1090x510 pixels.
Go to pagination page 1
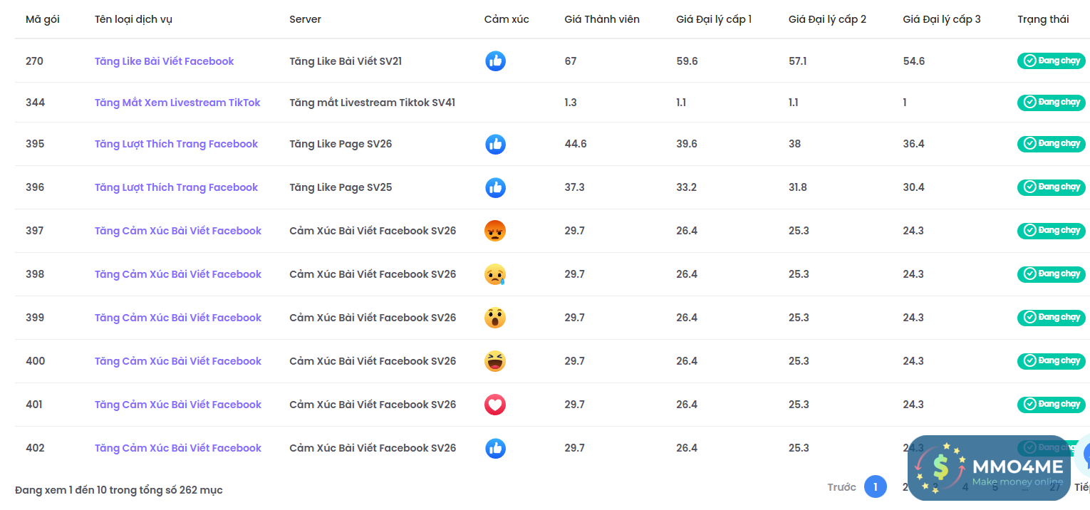point(875,487)
